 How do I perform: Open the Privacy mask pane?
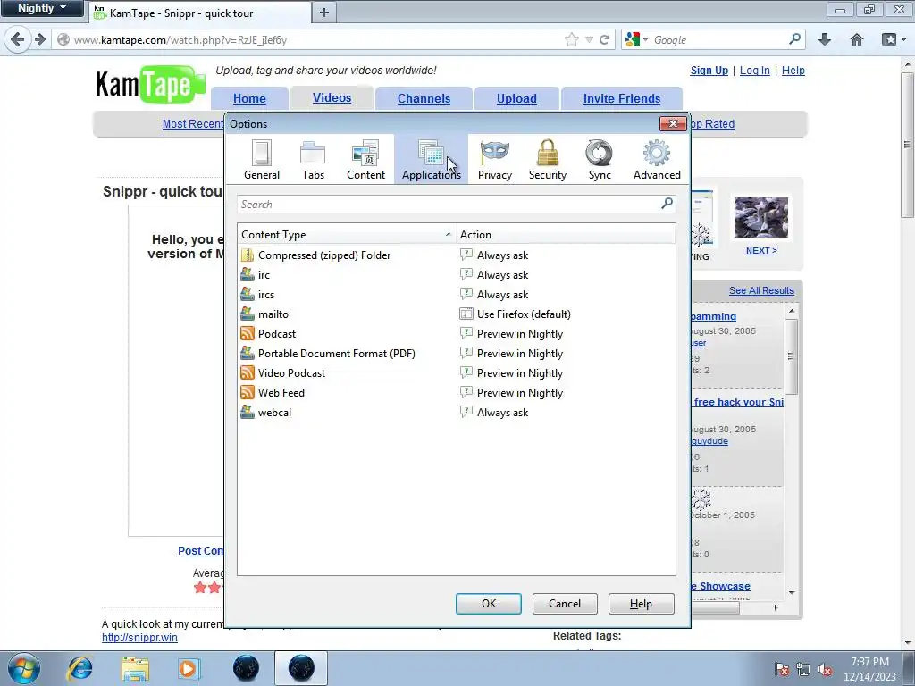click(x=495, y=159)
